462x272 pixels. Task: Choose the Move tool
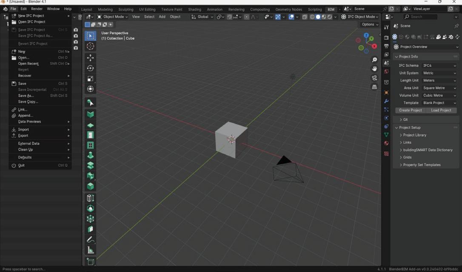pos(91,58)
